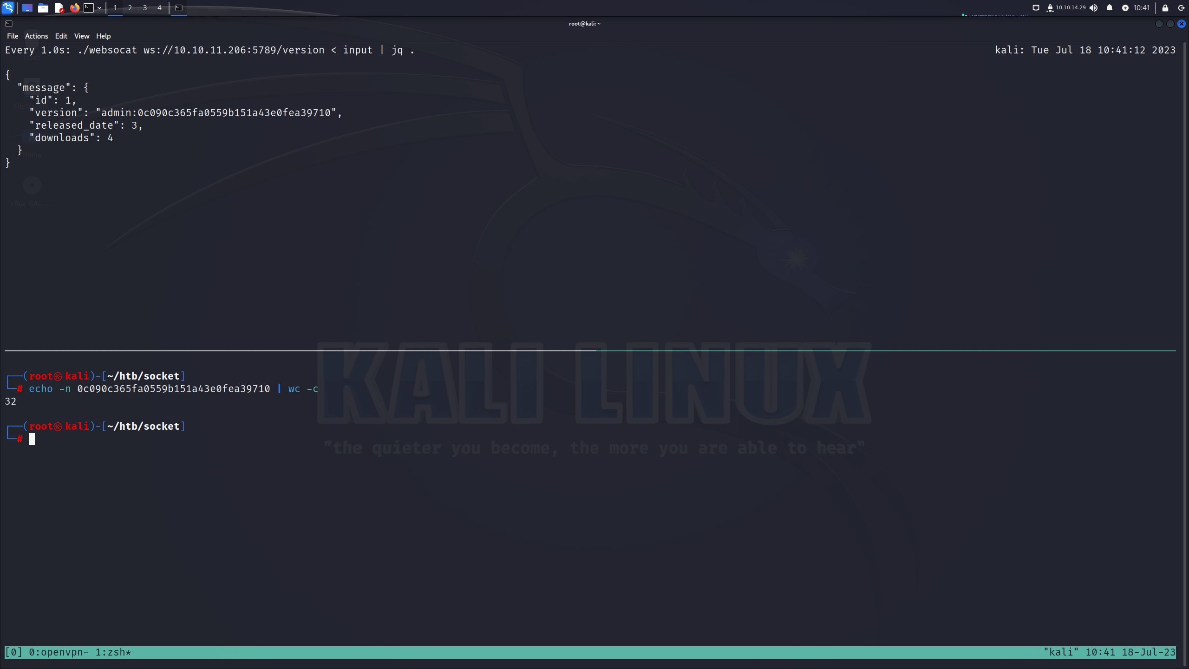Open the notifications bell icon
The image size is (1189, 669).
pyautogui.click(x=1110, y=8)
